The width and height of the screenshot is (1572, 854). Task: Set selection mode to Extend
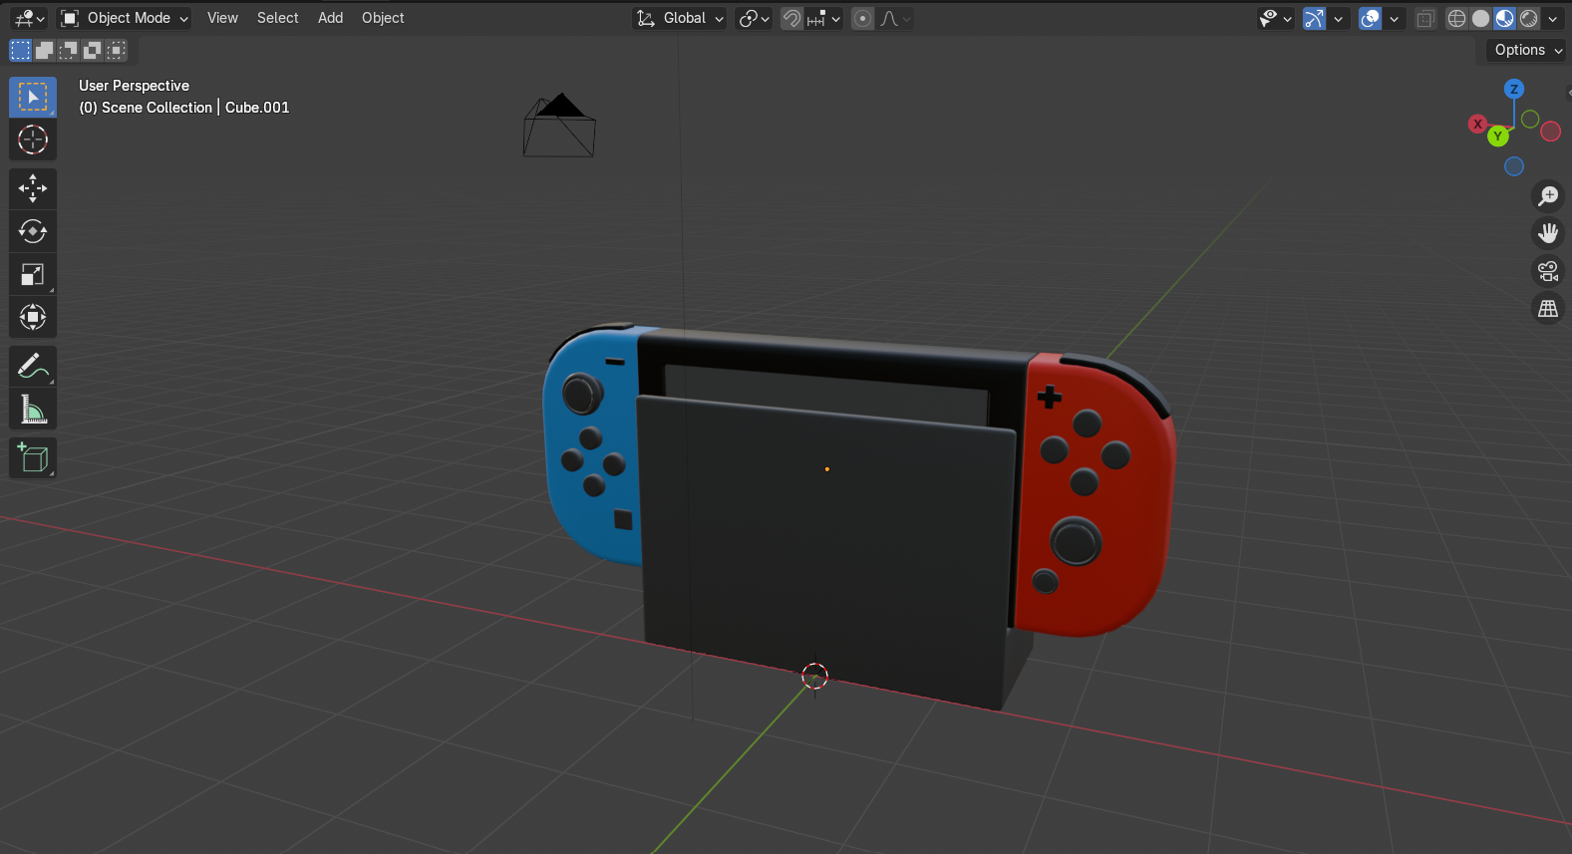click(44, 50)
